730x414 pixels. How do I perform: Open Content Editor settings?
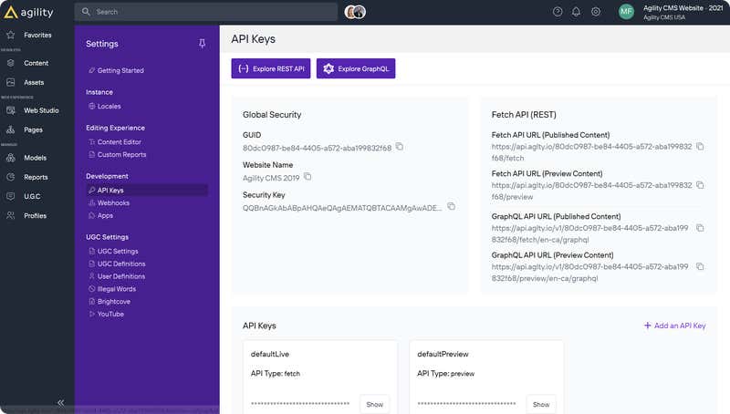[115, 142]
